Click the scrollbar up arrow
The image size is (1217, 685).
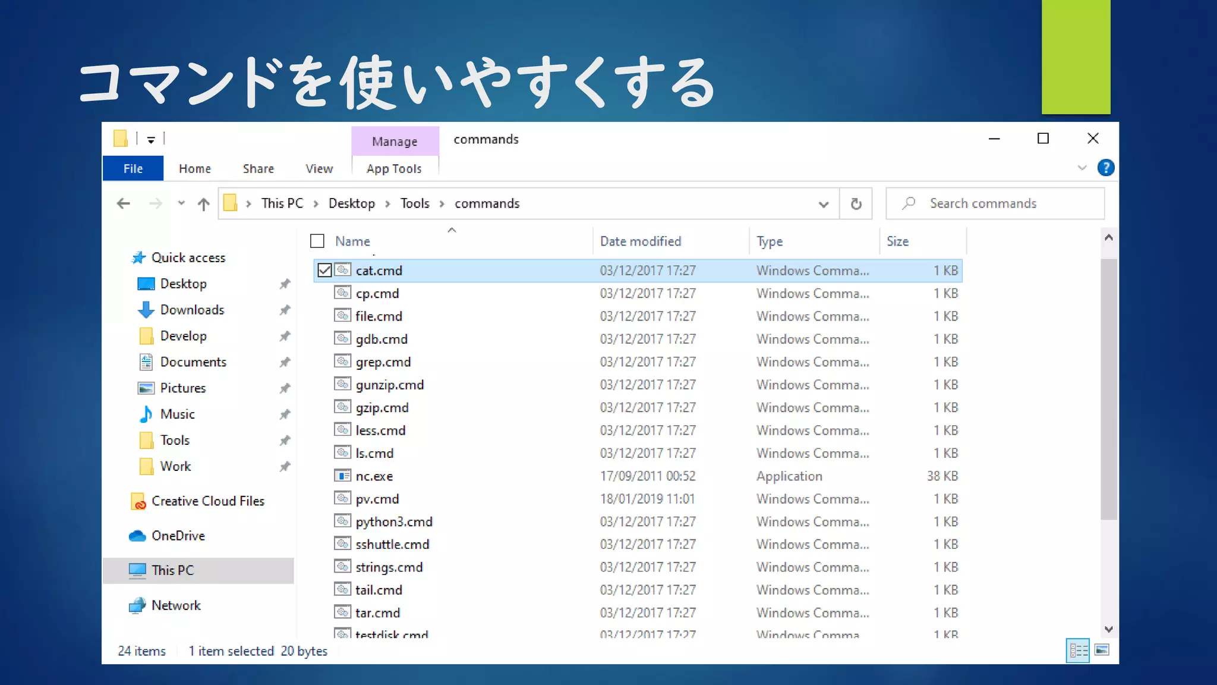point(1109,238)
